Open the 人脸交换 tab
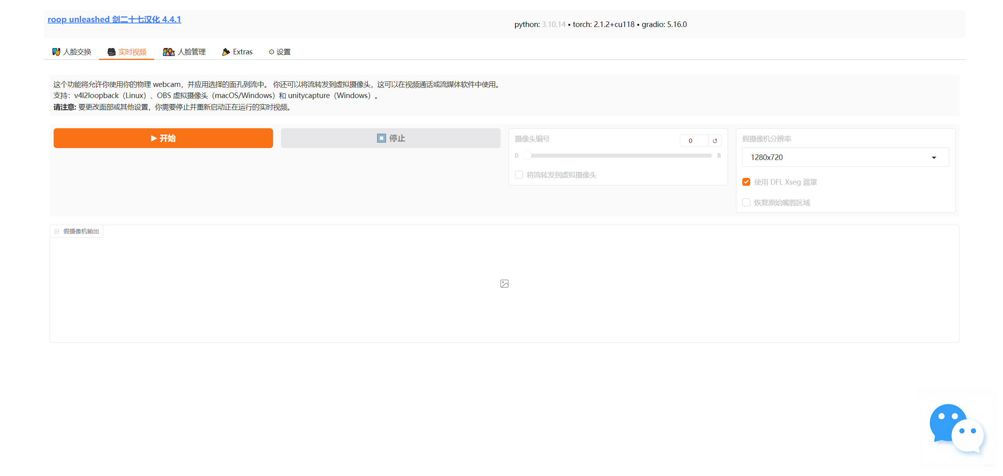Viewport: 1003px width, 476px height. tap(71, 52)
